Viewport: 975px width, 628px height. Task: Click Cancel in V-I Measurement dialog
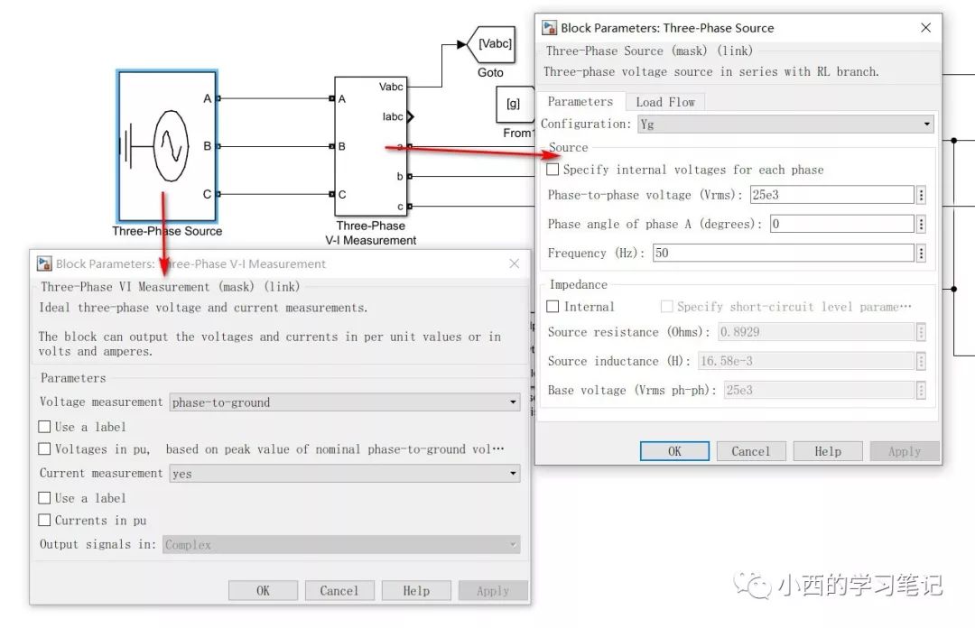tap(339, 591)
